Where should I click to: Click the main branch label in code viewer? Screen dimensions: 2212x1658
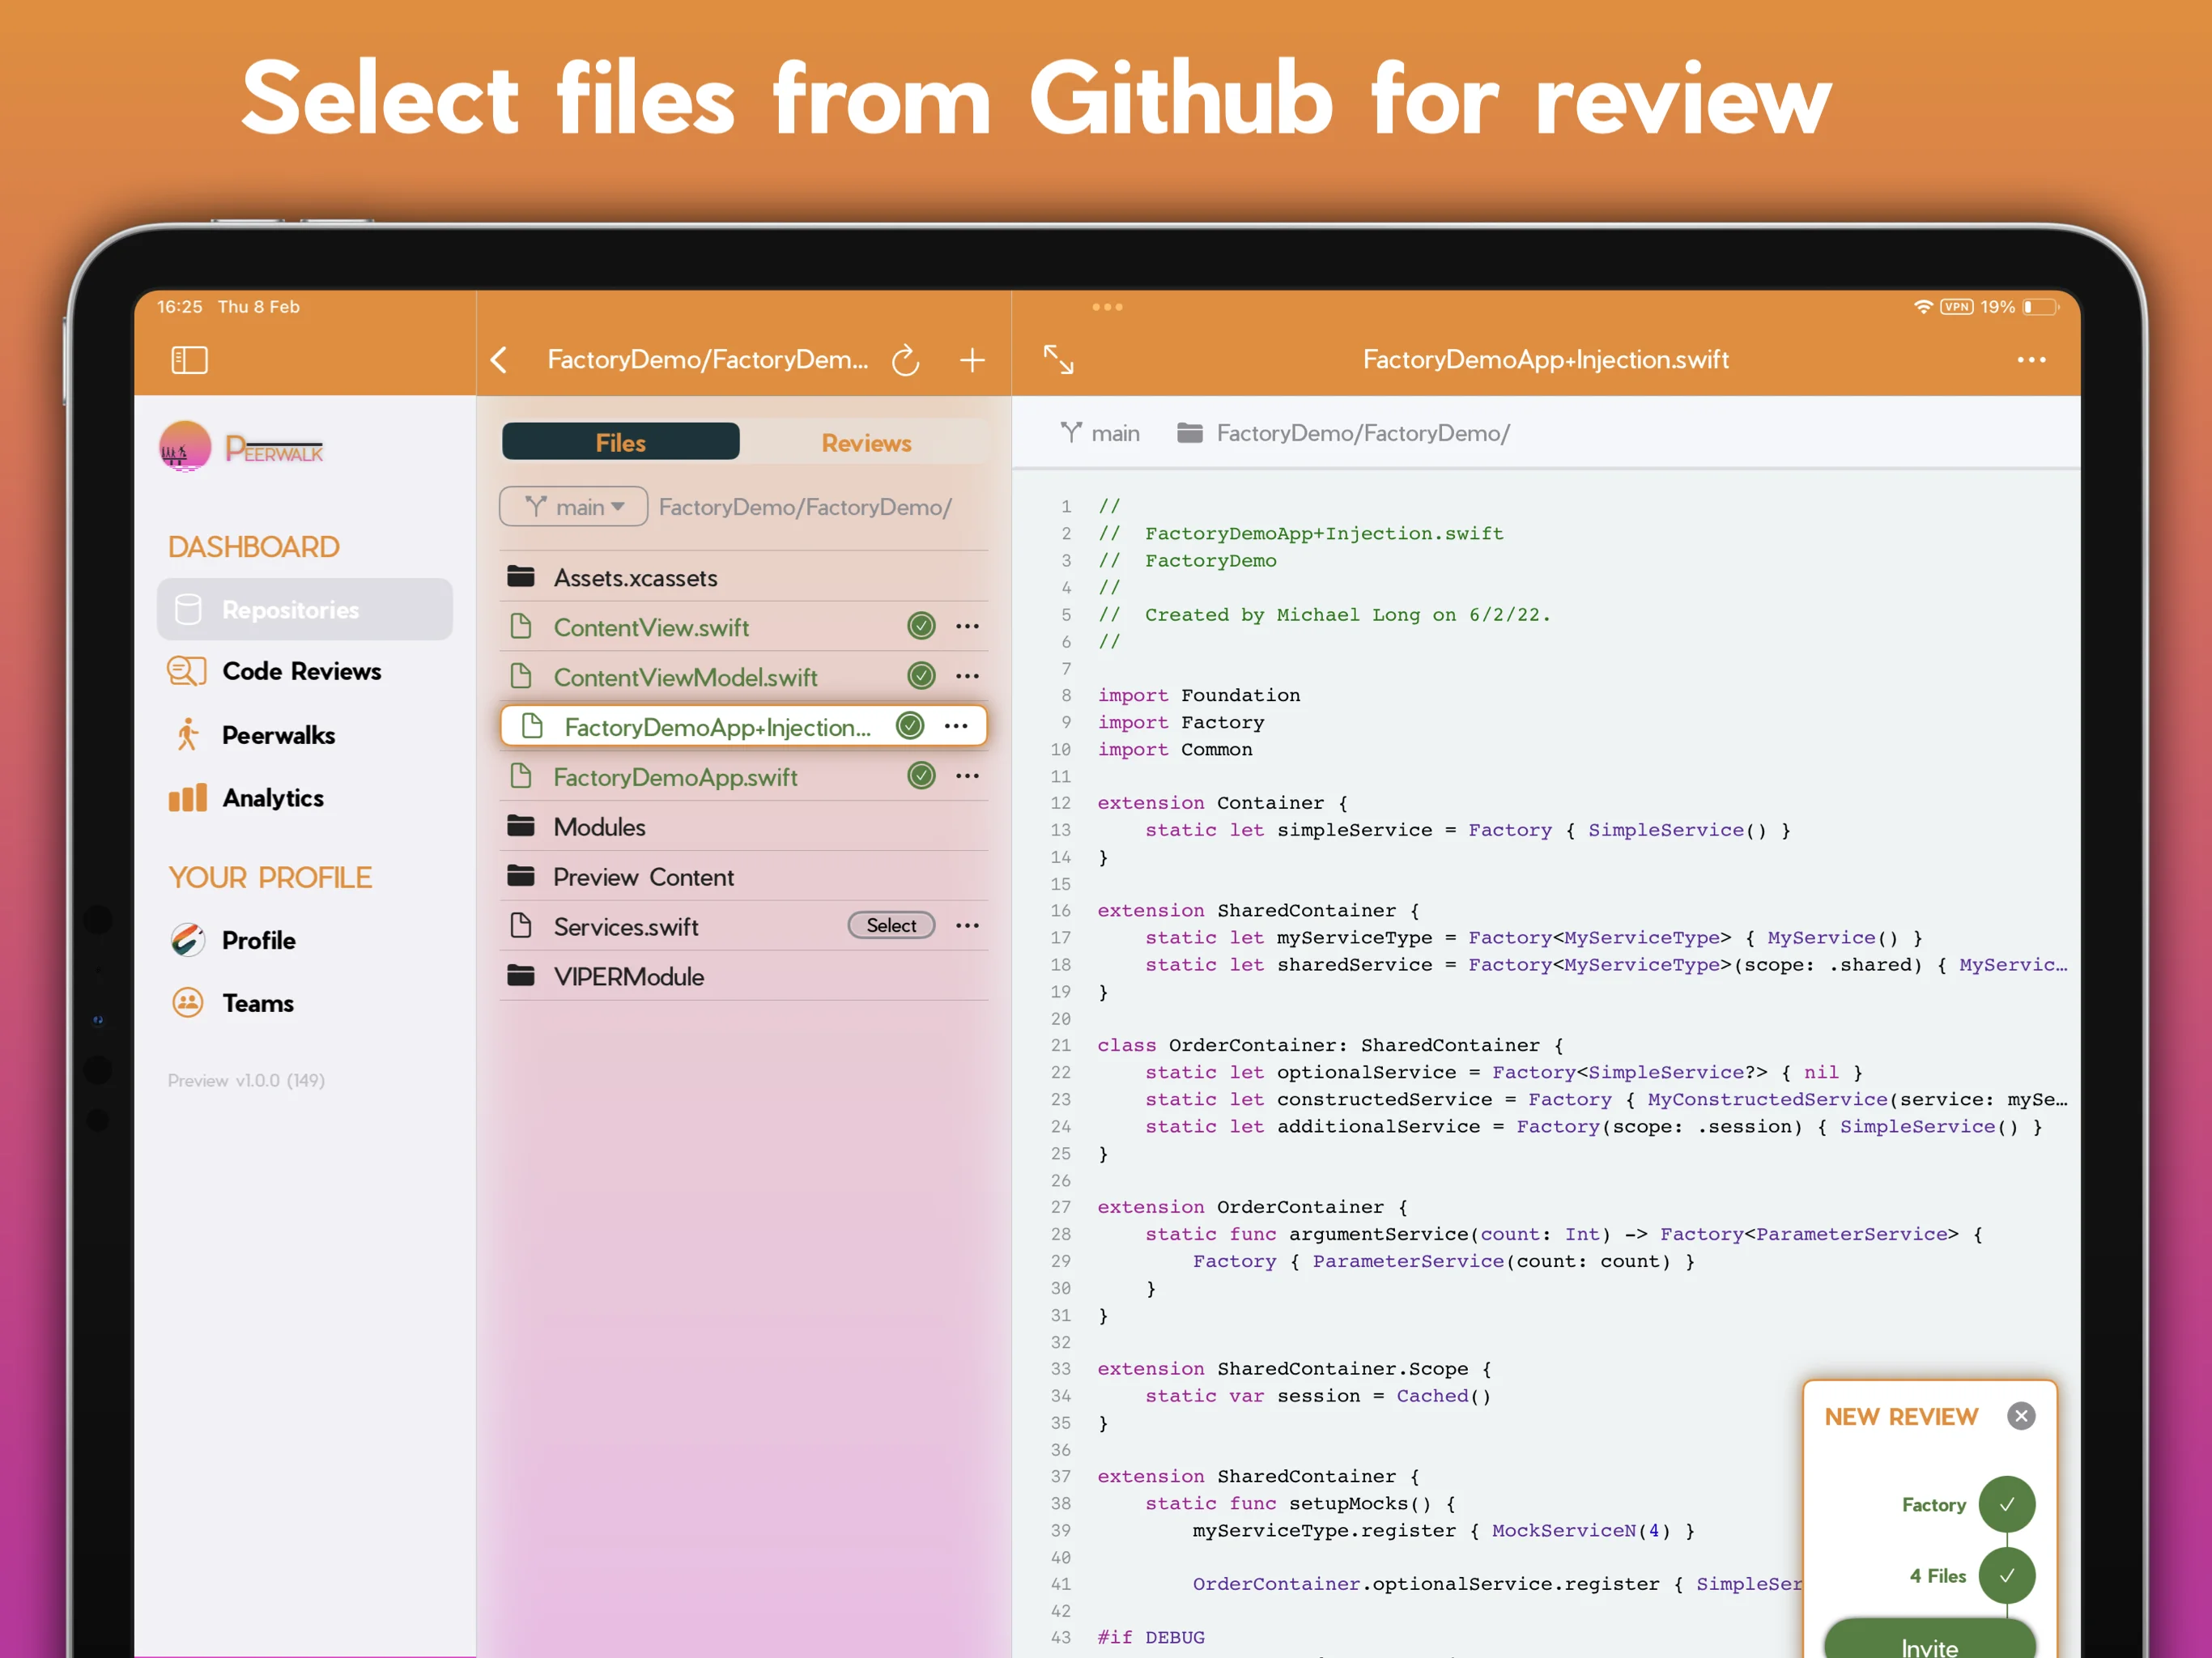click(x=1100, y=433)
